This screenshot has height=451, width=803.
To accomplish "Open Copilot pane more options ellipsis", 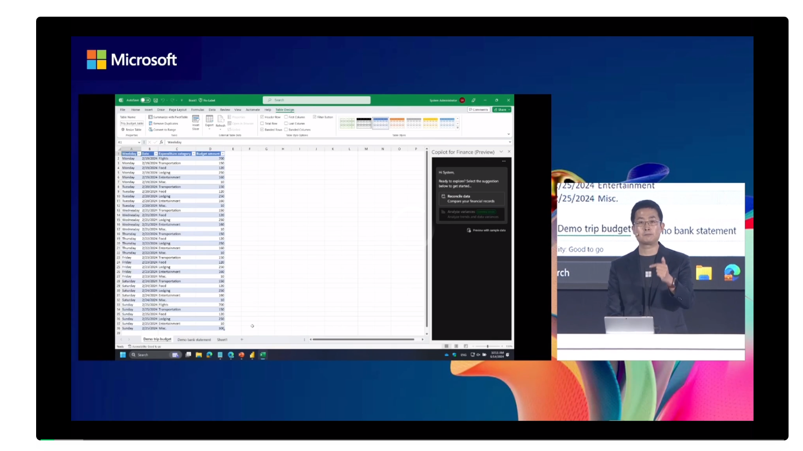I will click(x=503, y=161).
